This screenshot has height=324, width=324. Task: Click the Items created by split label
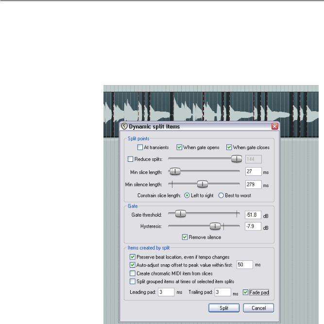pos(148,248)
